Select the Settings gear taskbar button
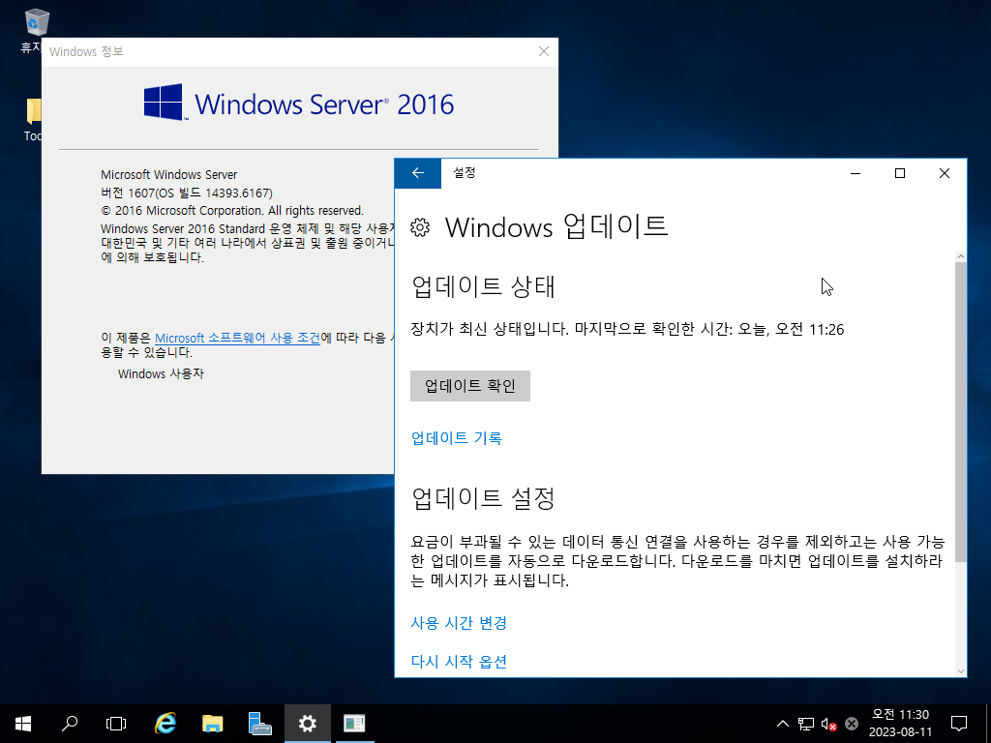 307,724
